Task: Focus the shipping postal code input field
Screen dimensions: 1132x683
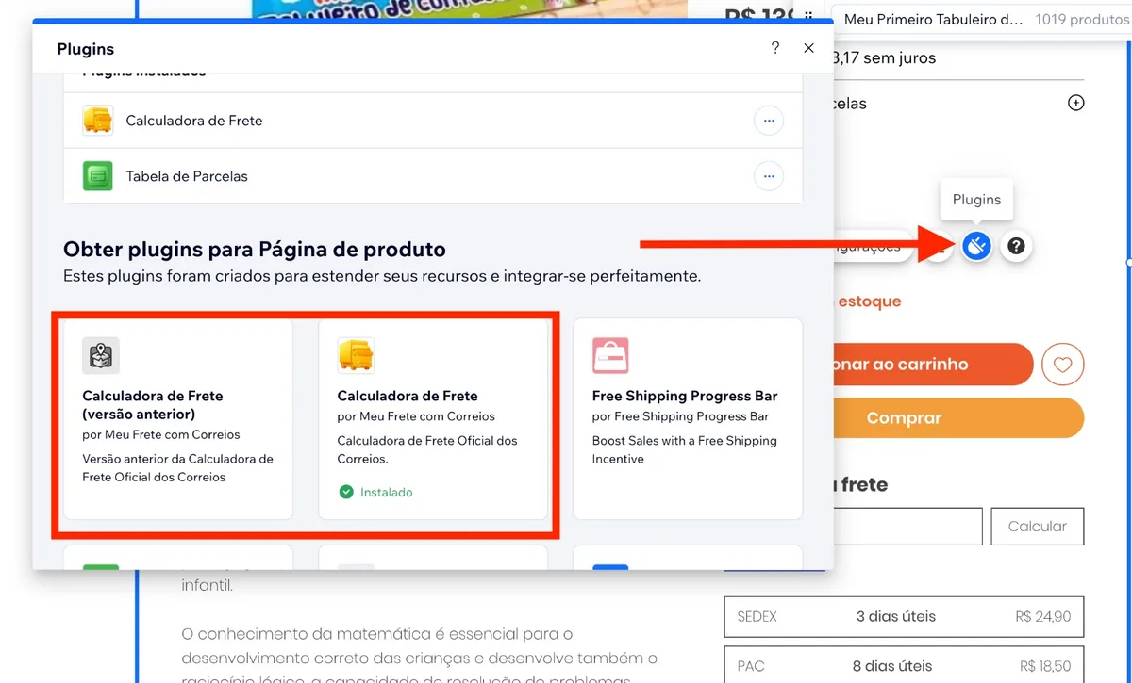Action: click(x=907, y=527)
